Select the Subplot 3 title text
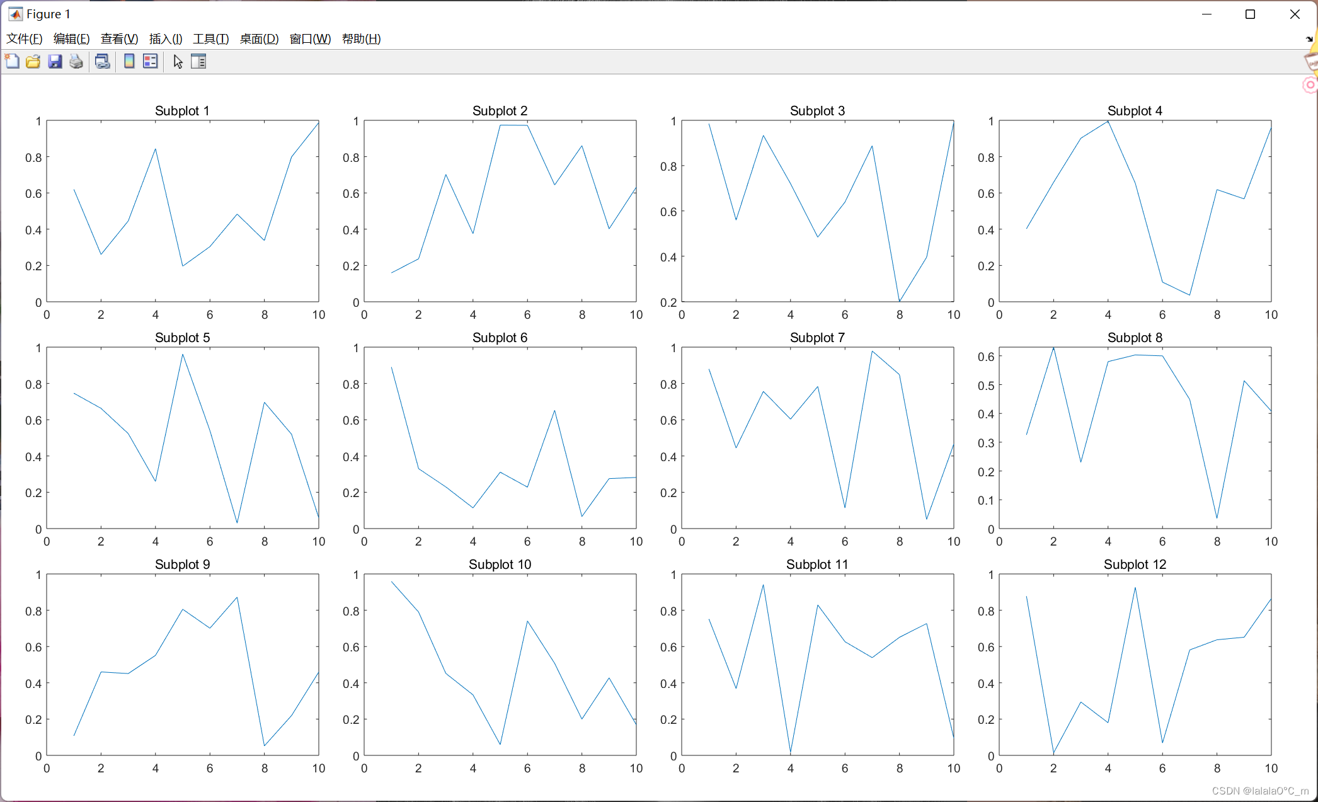Image resolution: width=1318 pixels, height=802 pixels. click(818, 111)
